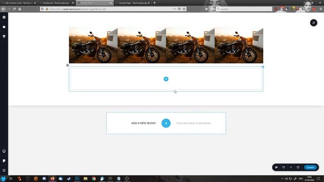Undo with the bottom bar arrow
The image size is (324, 182).
283,167
